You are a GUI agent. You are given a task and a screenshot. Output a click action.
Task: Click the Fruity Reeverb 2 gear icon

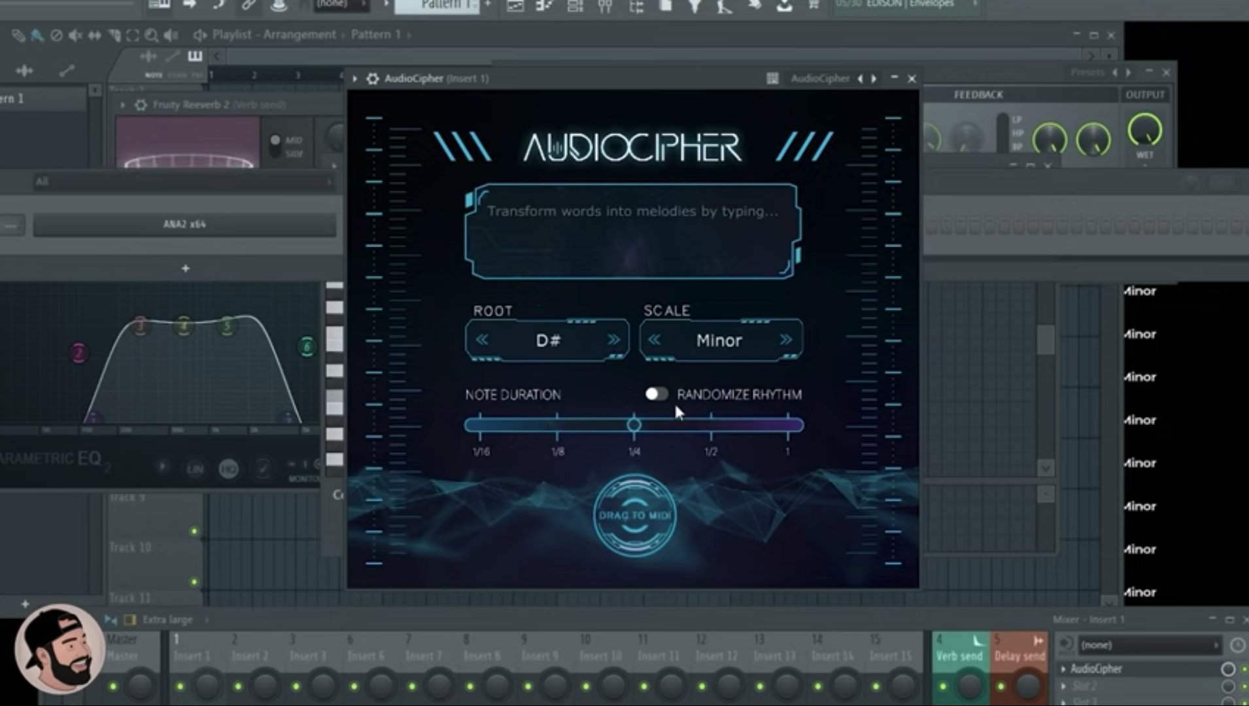click(x=139, y=105)
